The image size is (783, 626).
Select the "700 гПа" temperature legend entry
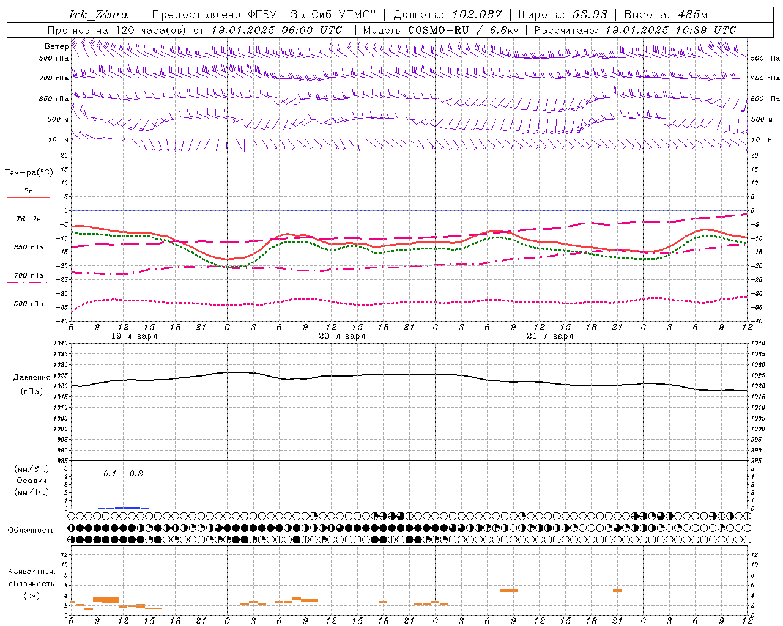[29, 276]
